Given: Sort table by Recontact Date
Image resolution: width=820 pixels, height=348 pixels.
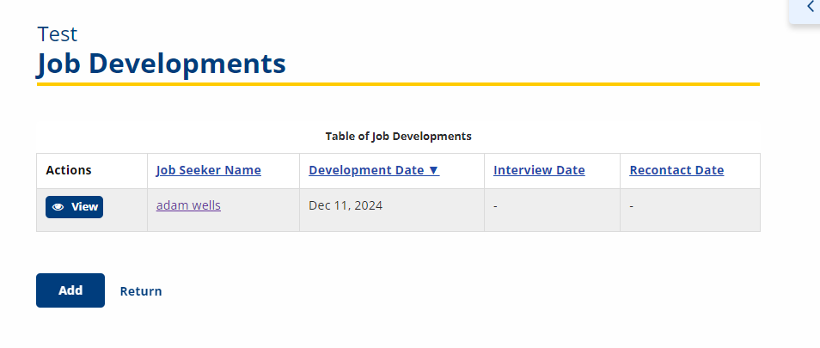Looking at the screenshot, I should tap(676, 170).
